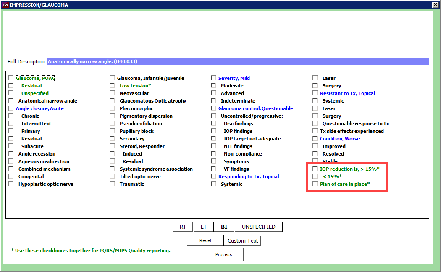
Task: Close the Impression/Glaucoma dialog window
Action: coord(435,5)
